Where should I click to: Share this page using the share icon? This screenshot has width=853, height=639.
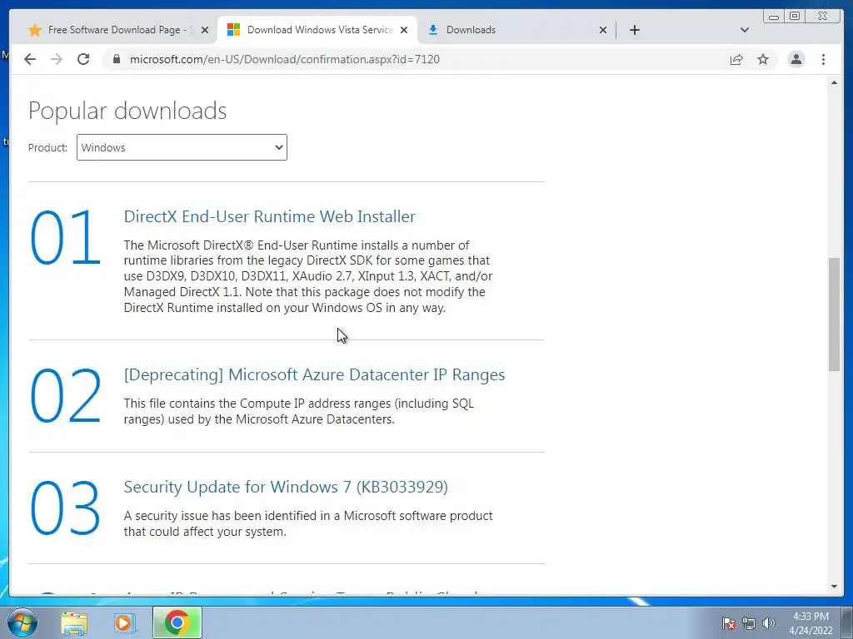tap(736, 59)
